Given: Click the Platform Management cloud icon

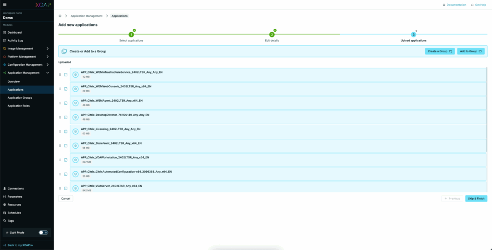Looking at the screenshot, I should tap(4, 57).
